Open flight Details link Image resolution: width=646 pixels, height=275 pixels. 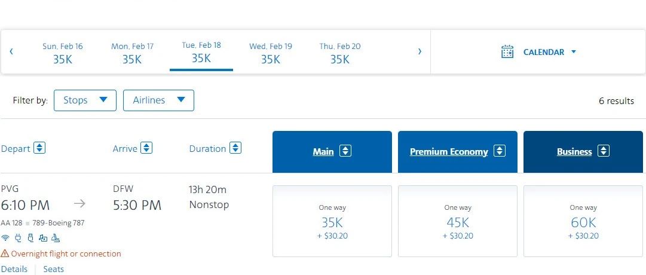tap(14, 269)
